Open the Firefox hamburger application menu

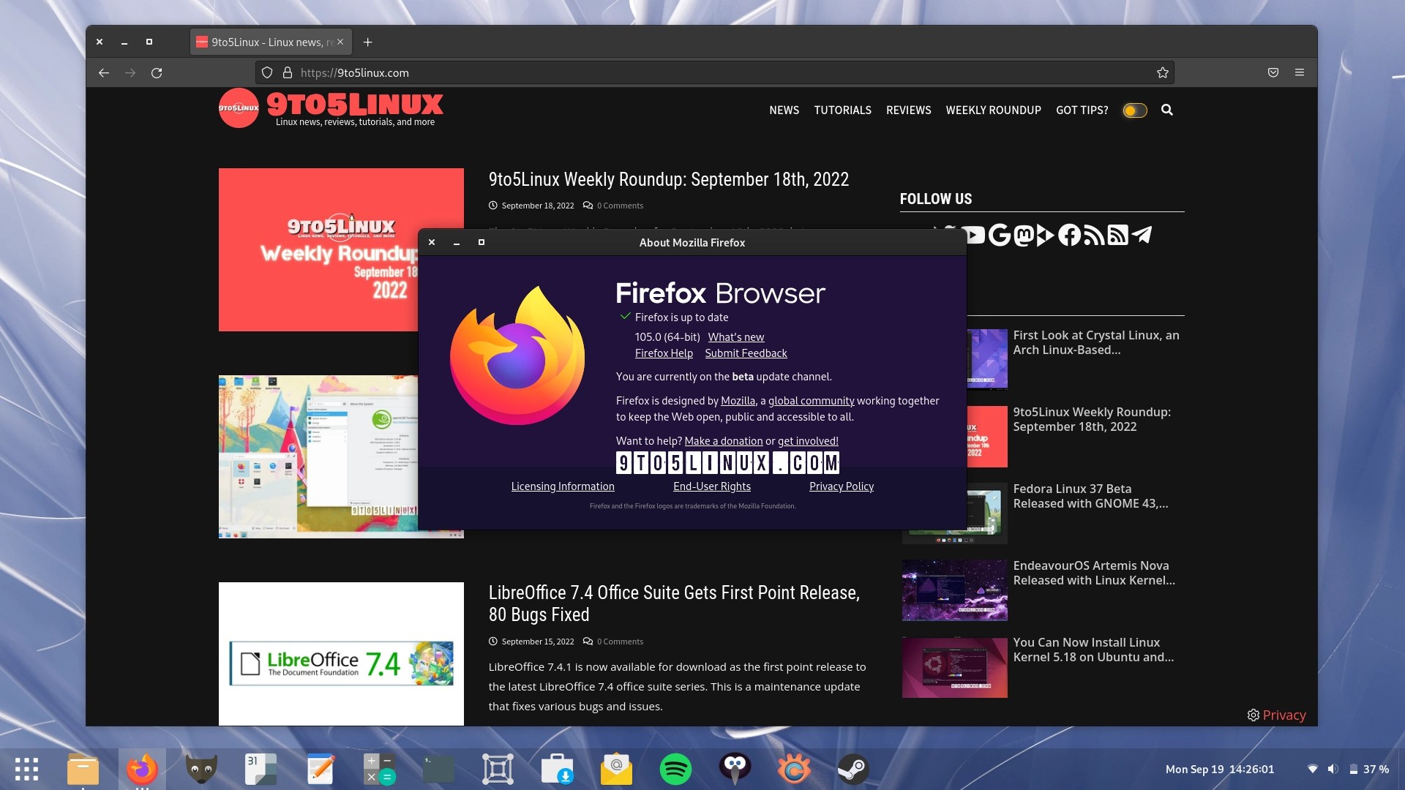(1300, 72)
